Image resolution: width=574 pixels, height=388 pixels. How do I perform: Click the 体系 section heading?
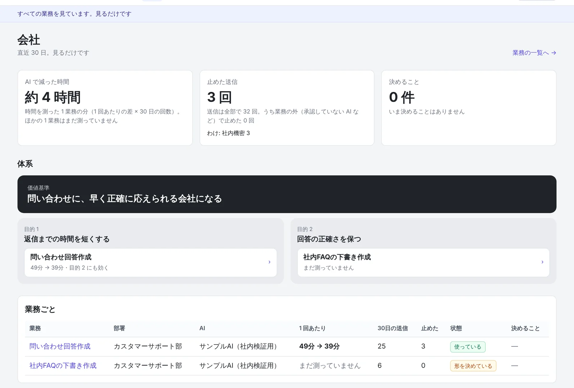(25, 164)
